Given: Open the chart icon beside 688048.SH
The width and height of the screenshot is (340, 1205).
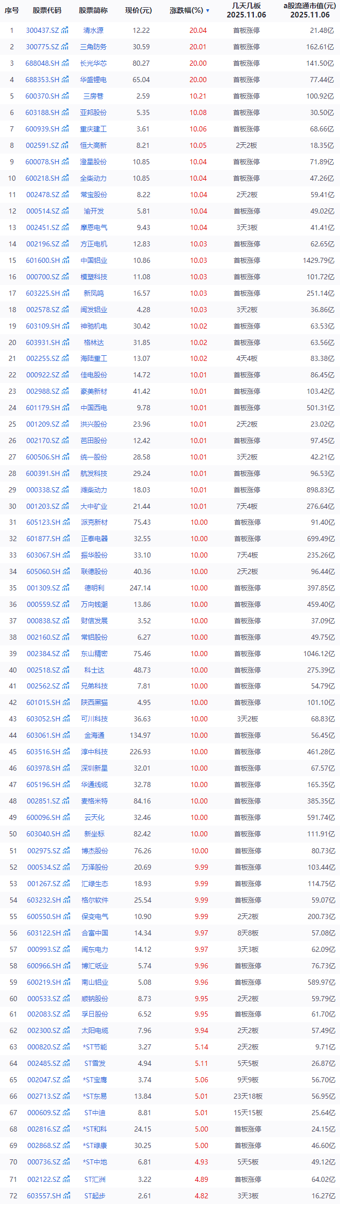Looking at the screenshot, I should tap(65, 64).
